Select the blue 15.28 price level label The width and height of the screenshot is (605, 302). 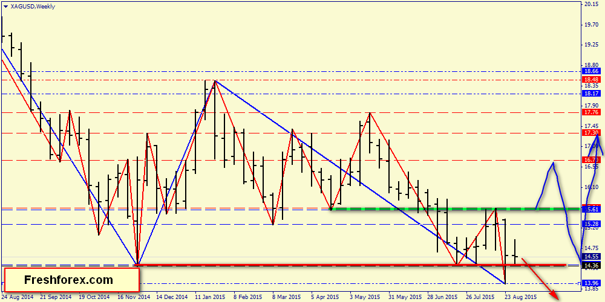pos(592,224)
